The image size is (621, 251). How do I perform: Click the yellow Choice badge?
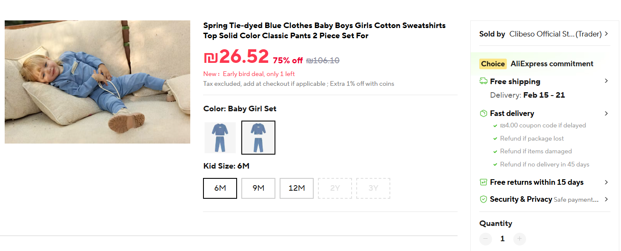(x=493, y=64)
